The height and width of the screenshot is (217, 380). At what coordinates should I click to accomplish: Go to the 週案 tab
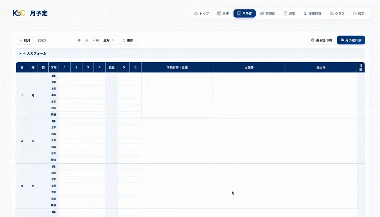coord(289,13)
